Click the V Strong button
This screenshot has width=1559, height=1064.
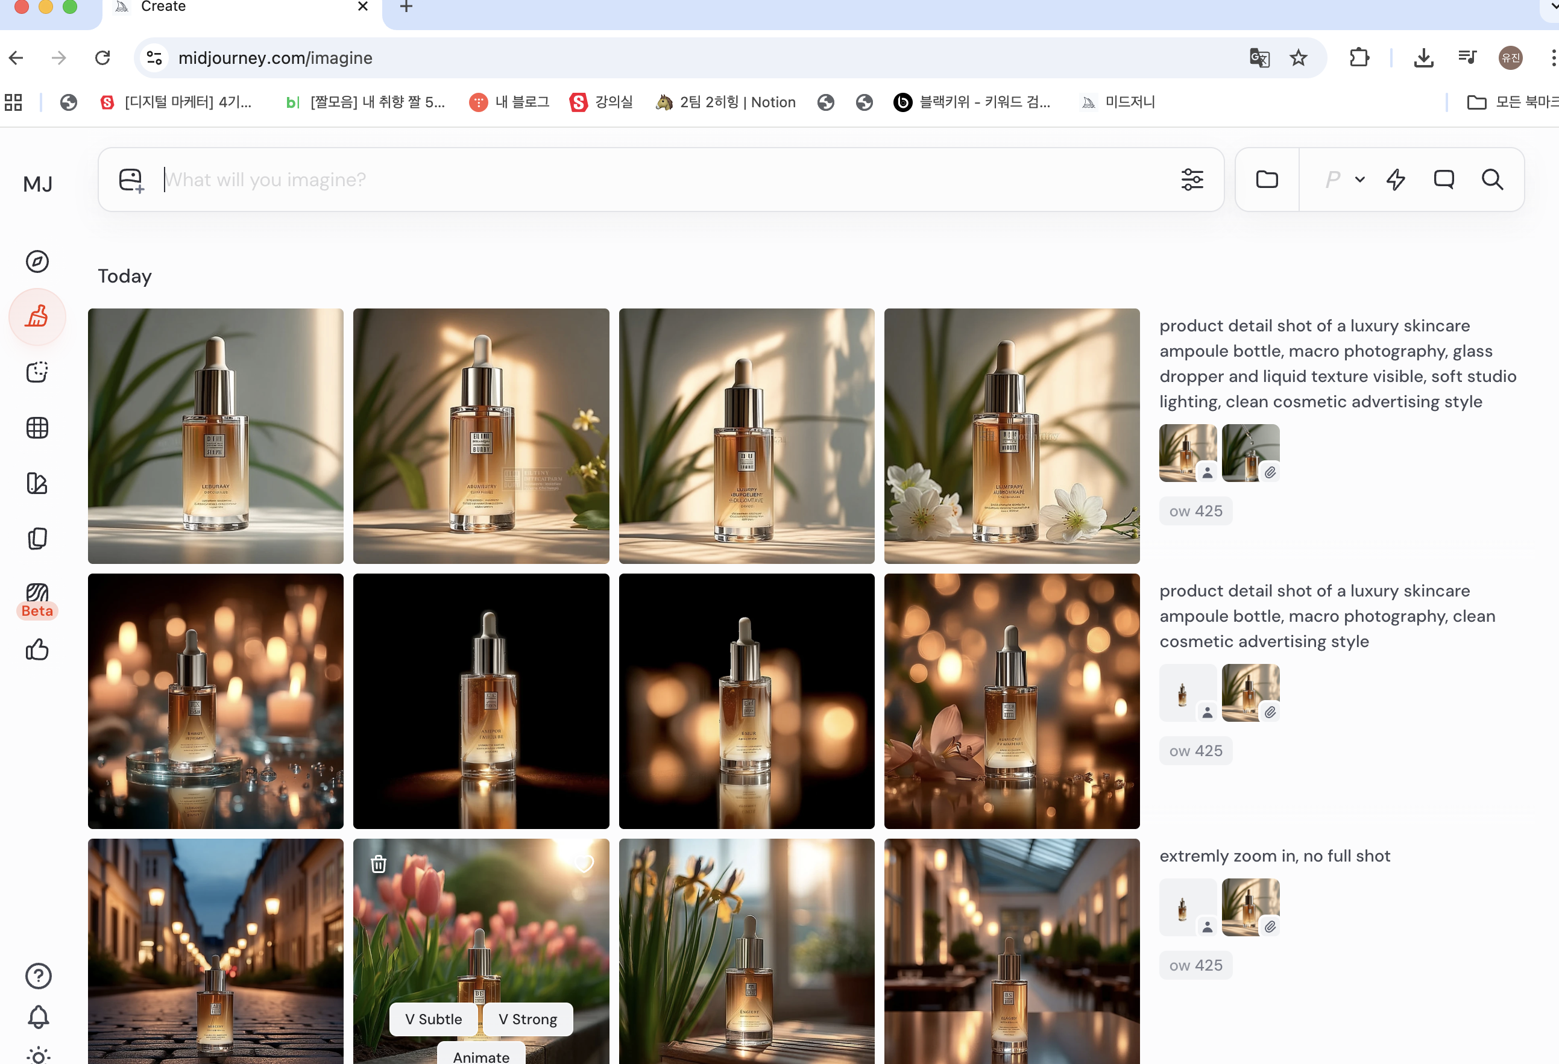528,1019
